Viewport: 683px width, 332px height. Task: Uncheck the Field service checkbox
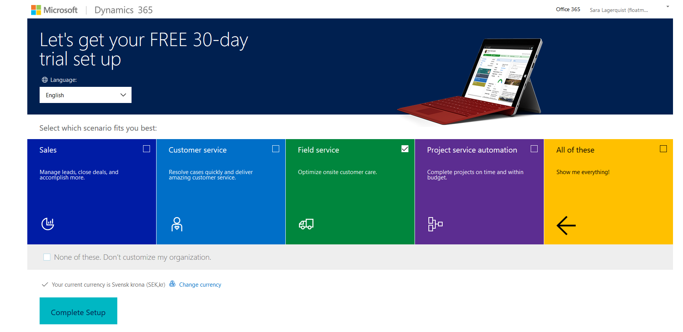pos(405,149)
